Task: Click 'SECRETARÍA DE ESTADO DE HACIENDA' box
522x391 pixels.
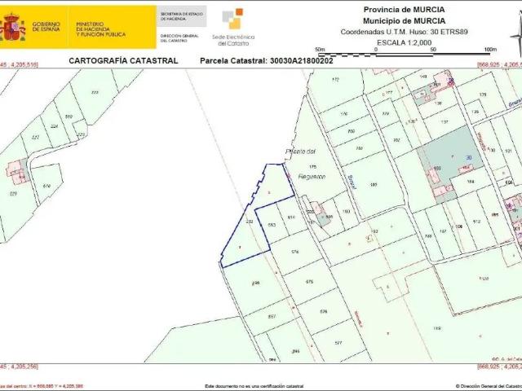Action: [x=181, y=16]
